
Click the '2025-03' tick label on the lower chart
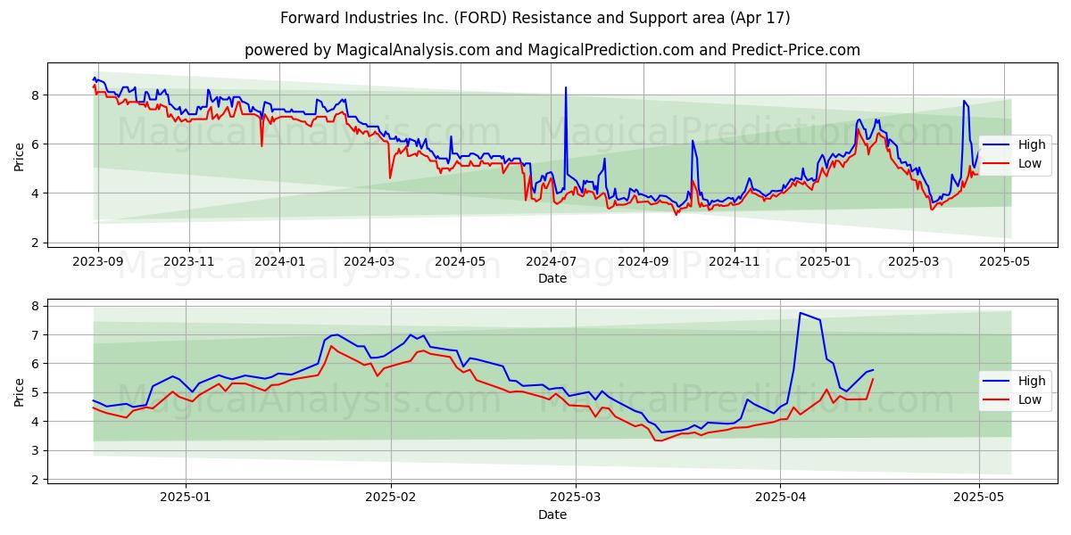576,498
